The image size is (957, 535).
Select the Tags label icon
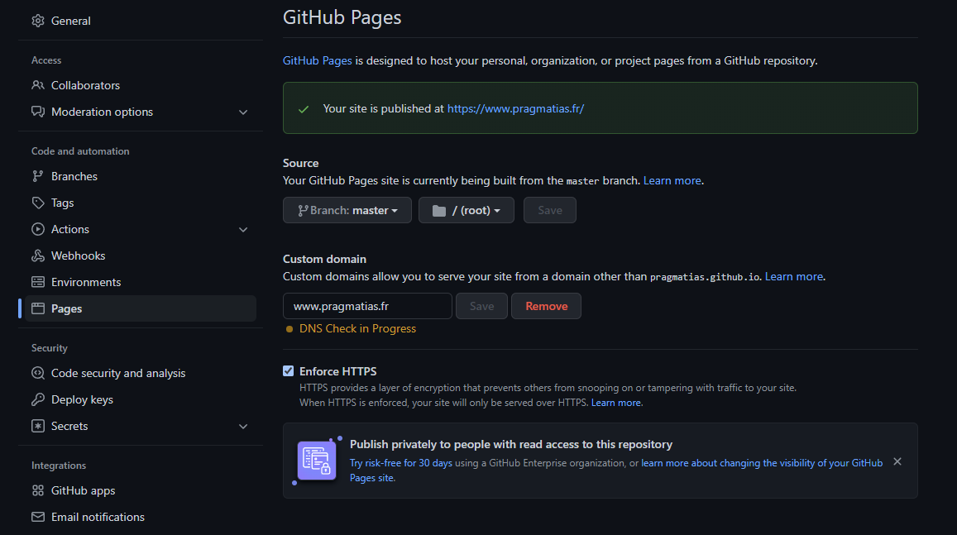[x=38, y=203]
